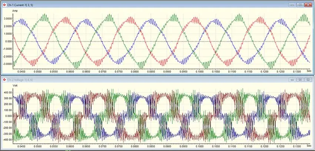Click the 0.000 tick label on the Amp axis
315x151 pixels.
(x=9, y=41)
